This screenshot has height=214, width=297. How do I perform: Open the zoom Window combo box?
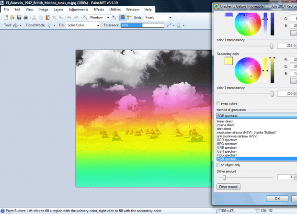[100, 17]
